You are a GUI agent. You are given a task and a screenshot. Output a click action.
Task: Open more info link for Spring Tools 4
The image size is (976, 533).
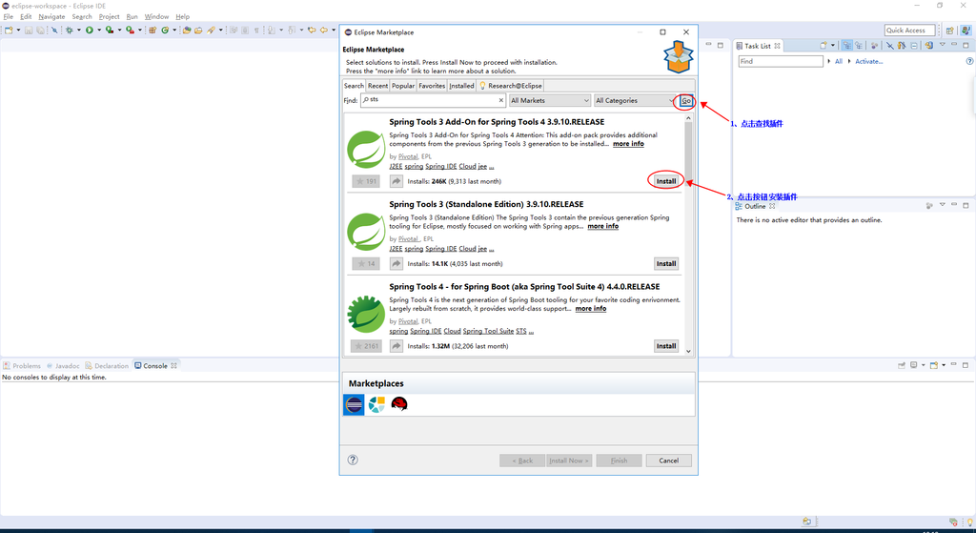point(590,309)
